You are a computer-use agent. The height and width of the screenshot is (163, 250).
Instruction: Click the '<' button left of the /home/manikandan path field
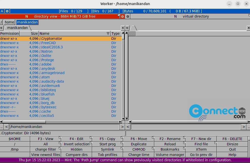6,127
